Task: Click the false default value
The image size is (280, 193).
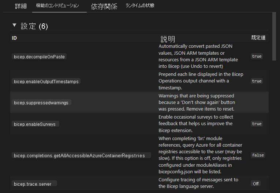Action: tap(258, 155)
